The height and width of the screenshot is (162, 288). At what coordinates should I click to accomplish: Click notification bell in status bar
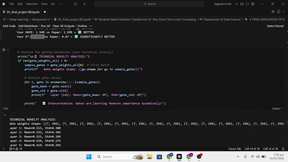[283, 149]
